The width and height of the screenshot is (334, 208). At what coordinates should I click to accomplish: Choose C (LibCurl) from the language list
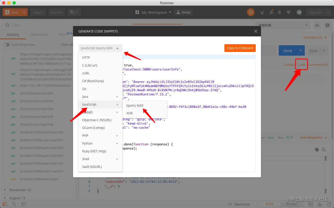pos(100,66)
